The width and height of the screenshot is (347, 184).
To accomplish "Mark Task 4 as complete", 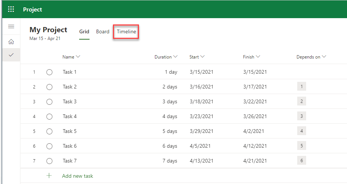I will coord(49,117).
